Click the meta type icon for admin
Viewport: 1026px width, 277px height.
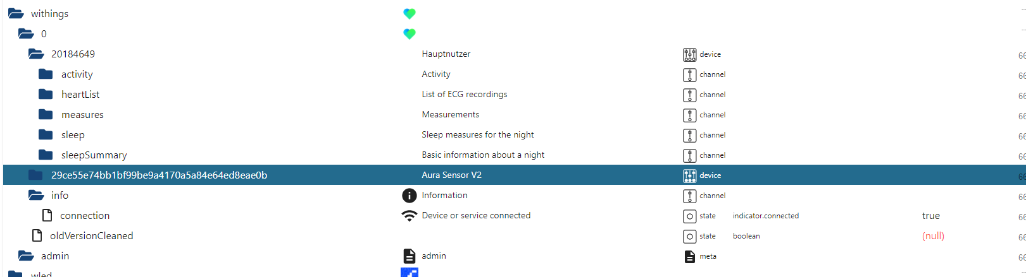pyautogui.click(x=689, y=256)
